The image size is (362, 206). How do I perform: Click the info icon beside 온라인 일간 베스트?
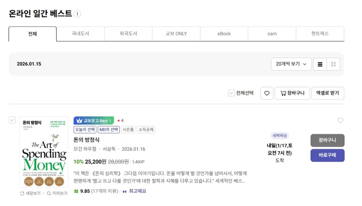[x=77, y=14]
